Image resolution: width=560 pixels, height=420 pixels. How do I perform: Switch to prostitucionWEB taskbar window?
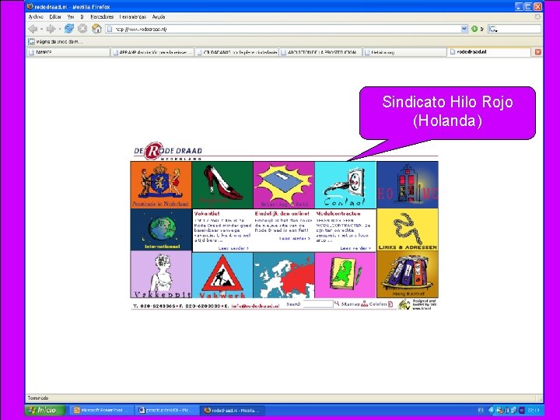166,411
